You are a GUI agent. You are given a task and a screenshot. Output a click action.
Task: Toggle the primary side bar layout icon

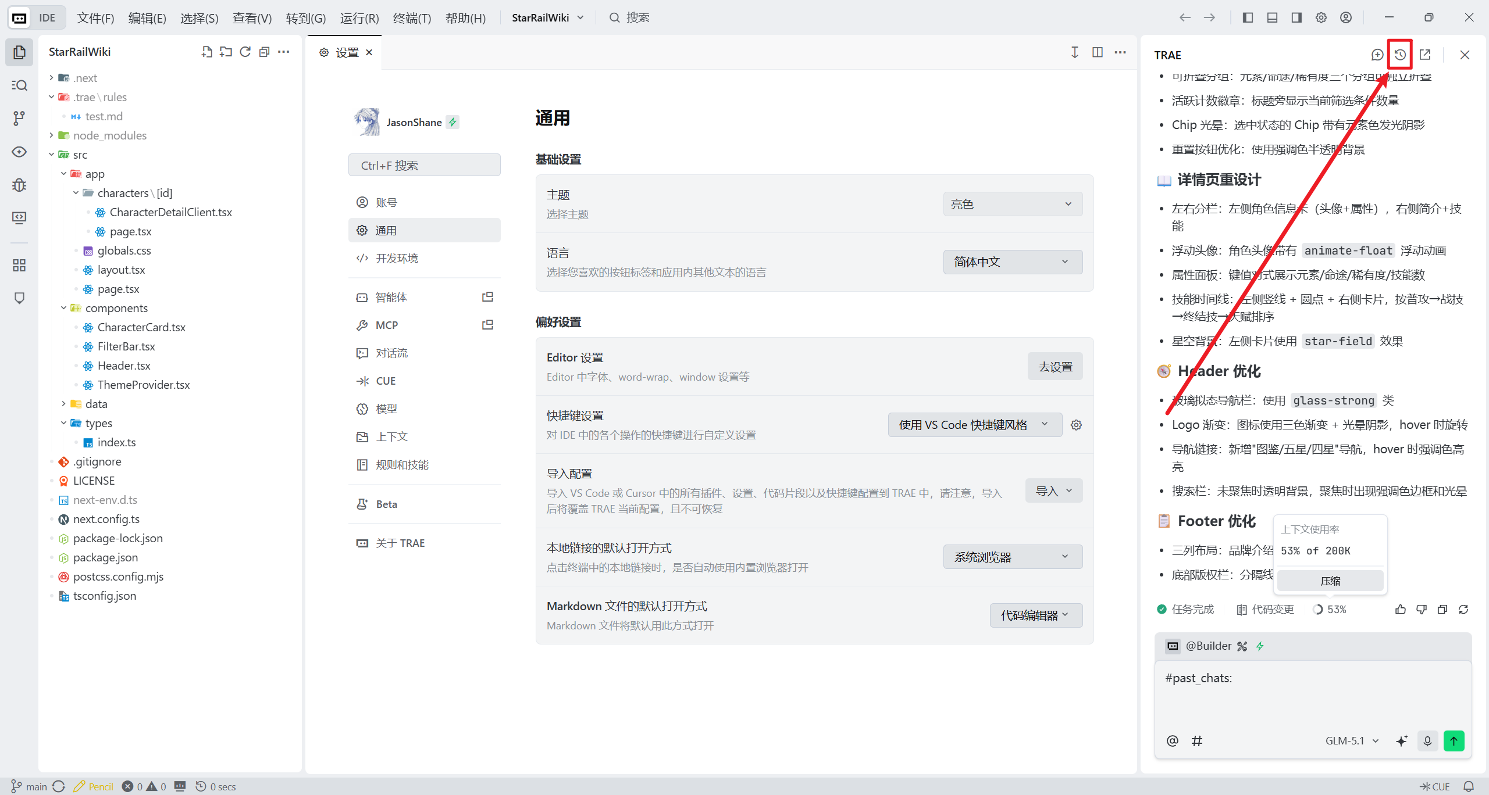pos(1248,18)
